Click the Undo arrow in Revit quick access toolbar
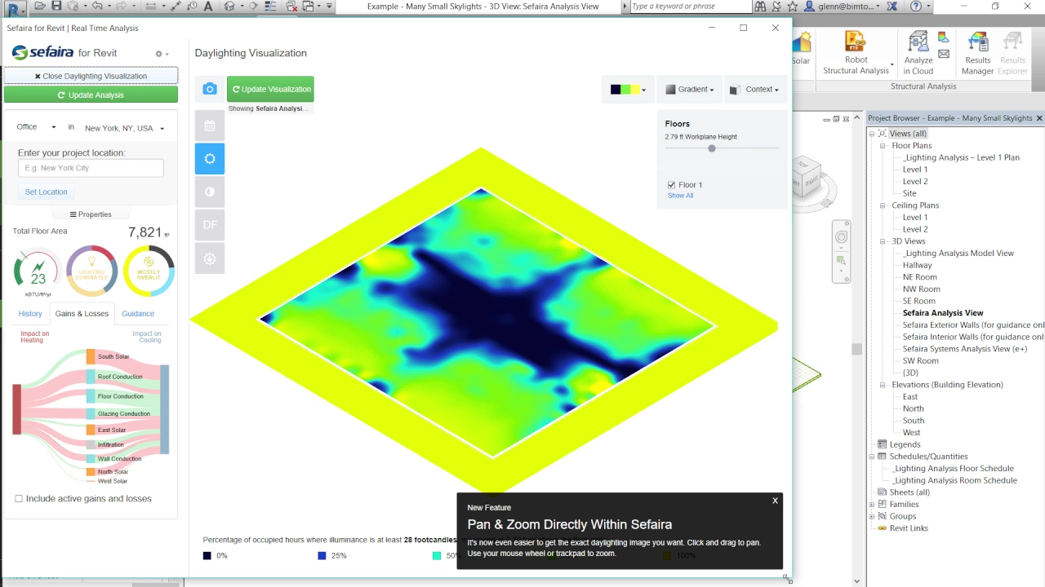Screen dimensions: 1045x587 point(97,7)
